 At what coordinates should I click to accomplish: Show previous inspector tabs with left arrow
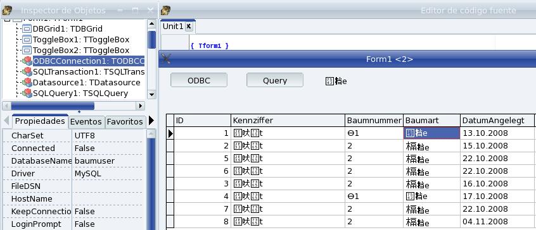(6, 121)
